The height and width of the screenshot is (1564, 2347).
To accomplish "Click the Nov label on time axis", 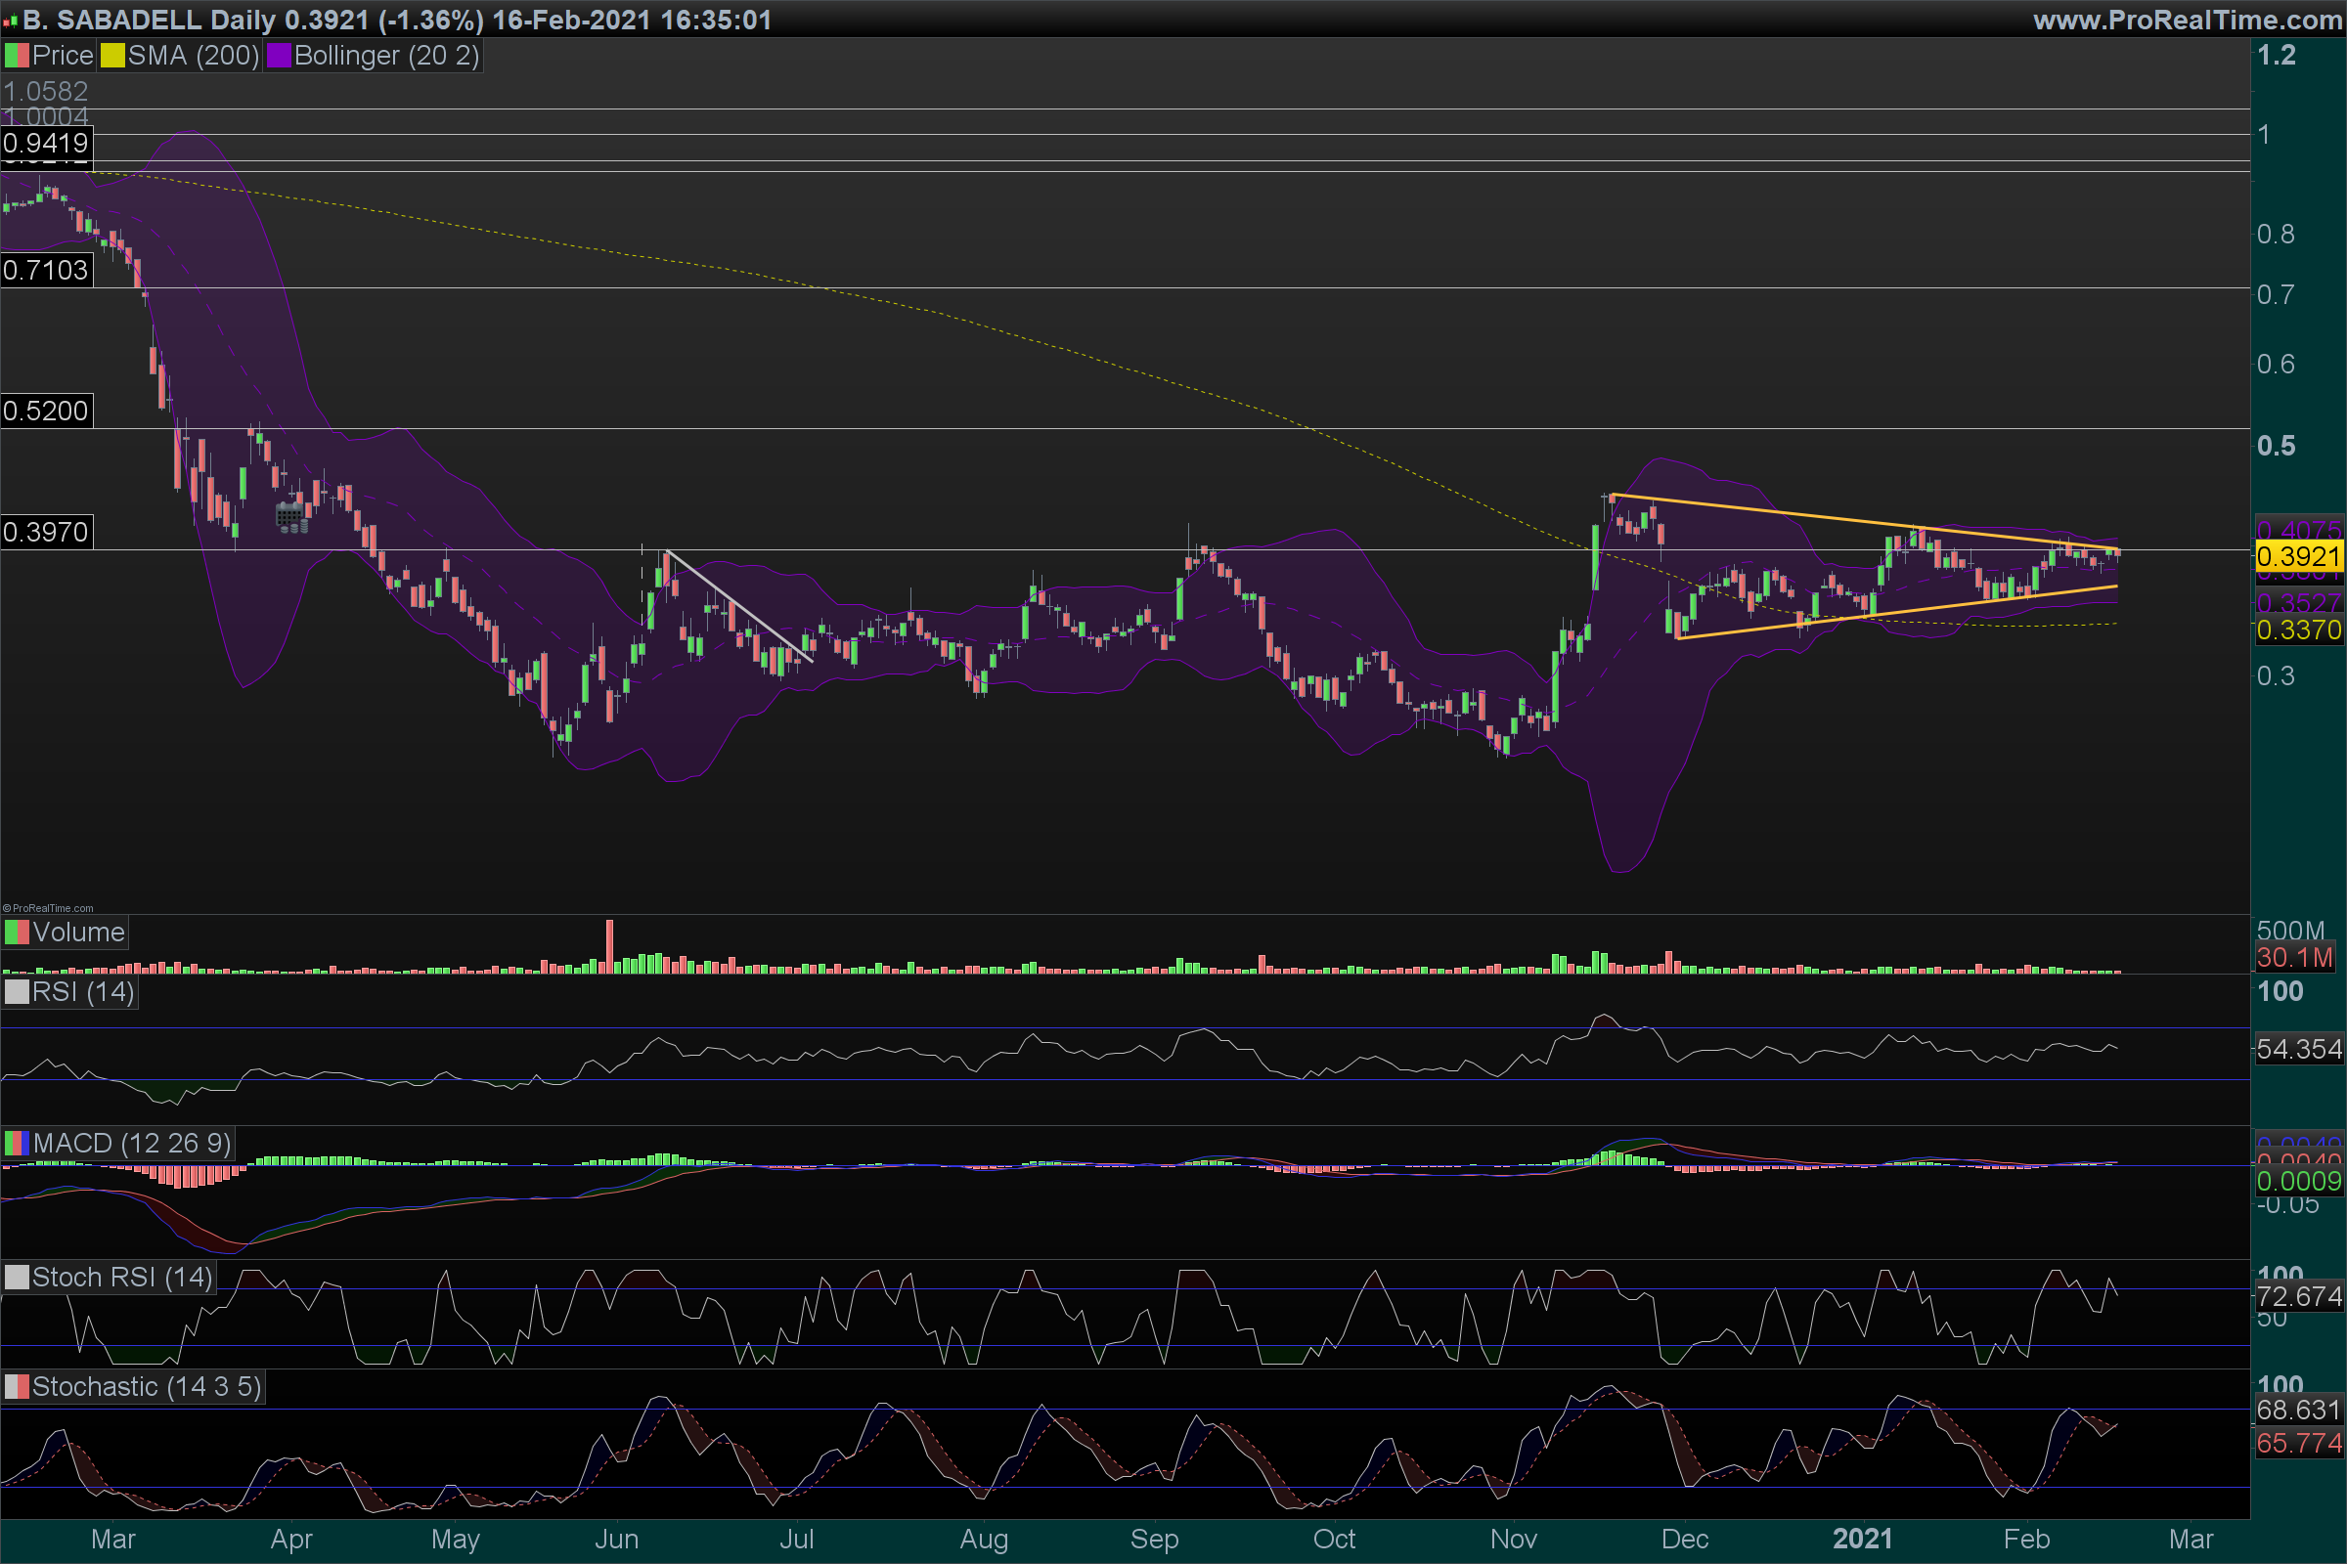I will (1513, 1539).
